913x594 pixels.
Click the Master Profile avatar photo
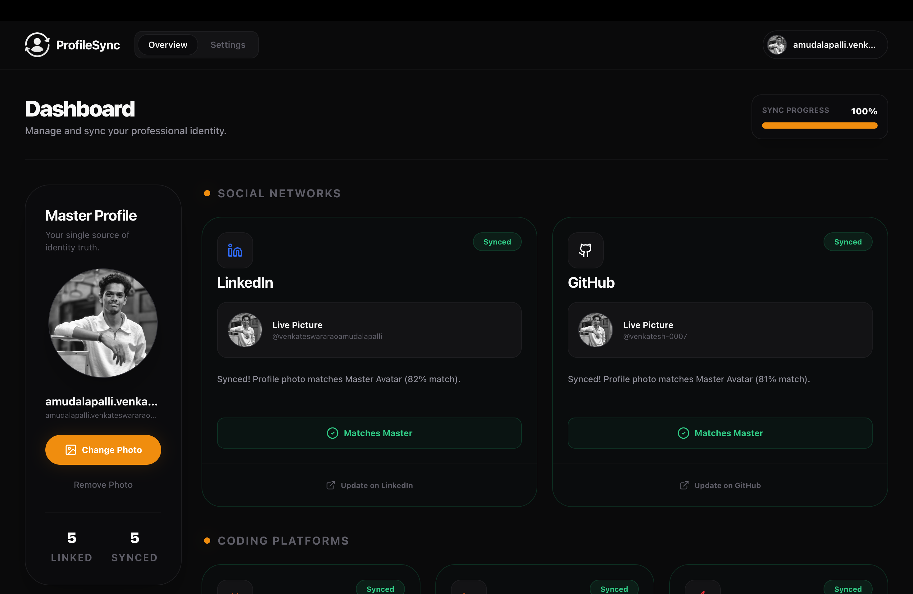tap(103, 323)
